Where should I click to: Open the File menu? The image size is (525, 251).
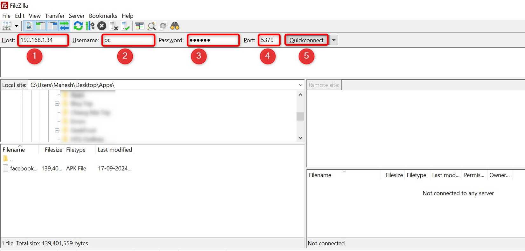coord(6,16)
